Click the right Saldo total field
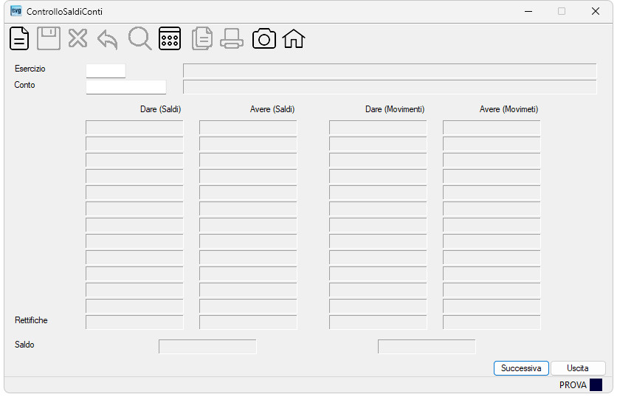Viewport: 617px width, 397px height. 427,347
